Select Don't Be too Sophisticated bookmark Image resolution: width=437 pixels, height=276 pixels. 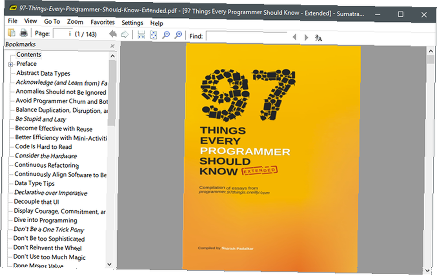pyautogui.click(x=49, y=239)
